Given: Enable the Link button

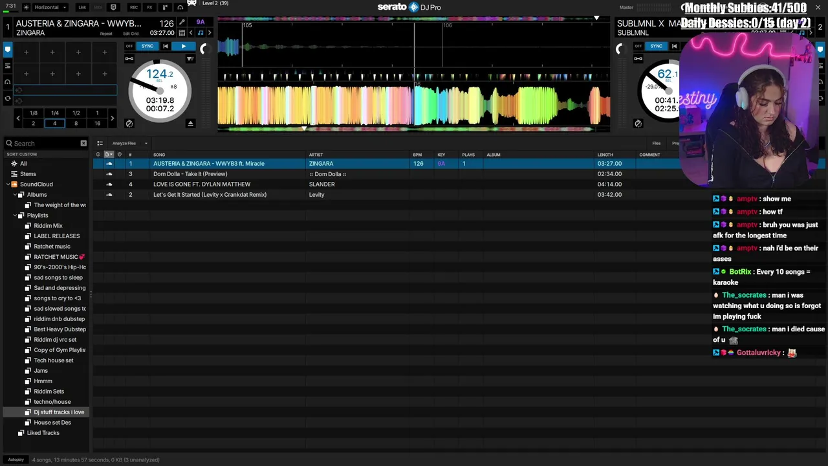Looking at the screenshot, I should [82, 7].
